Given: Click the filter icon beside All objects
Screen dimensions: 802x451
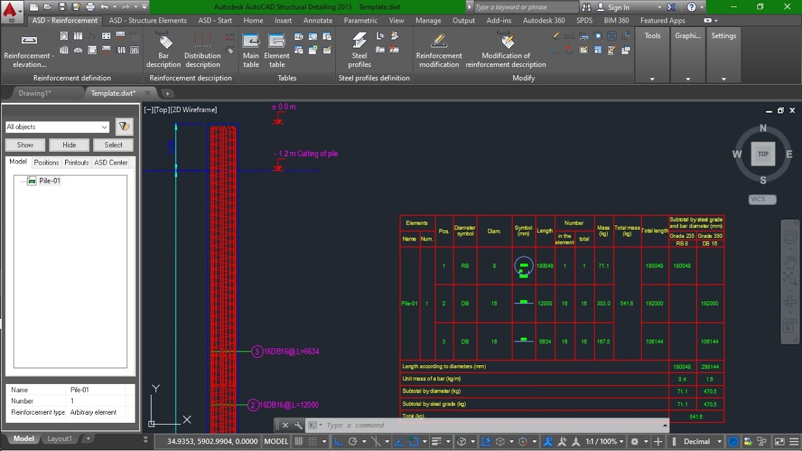Looking at the screenshot, I should (x=124, y=127).
